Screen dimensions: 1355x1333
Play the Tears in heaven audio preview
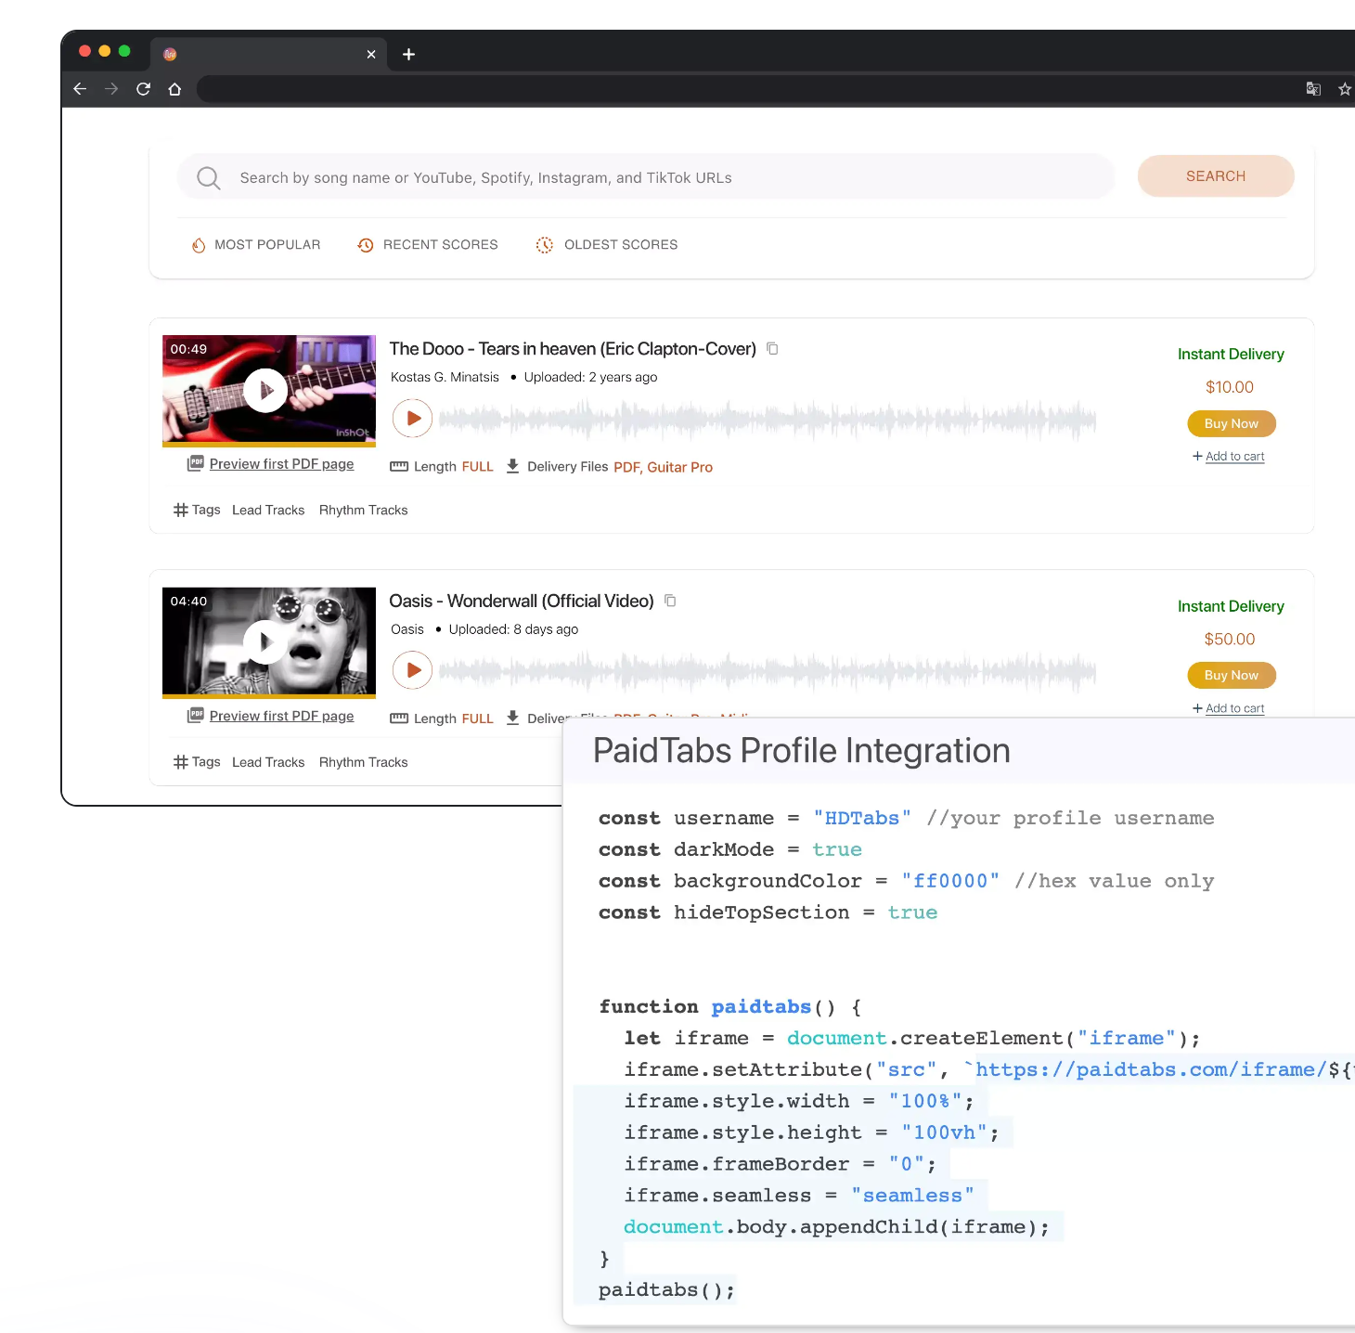point(413,419)
